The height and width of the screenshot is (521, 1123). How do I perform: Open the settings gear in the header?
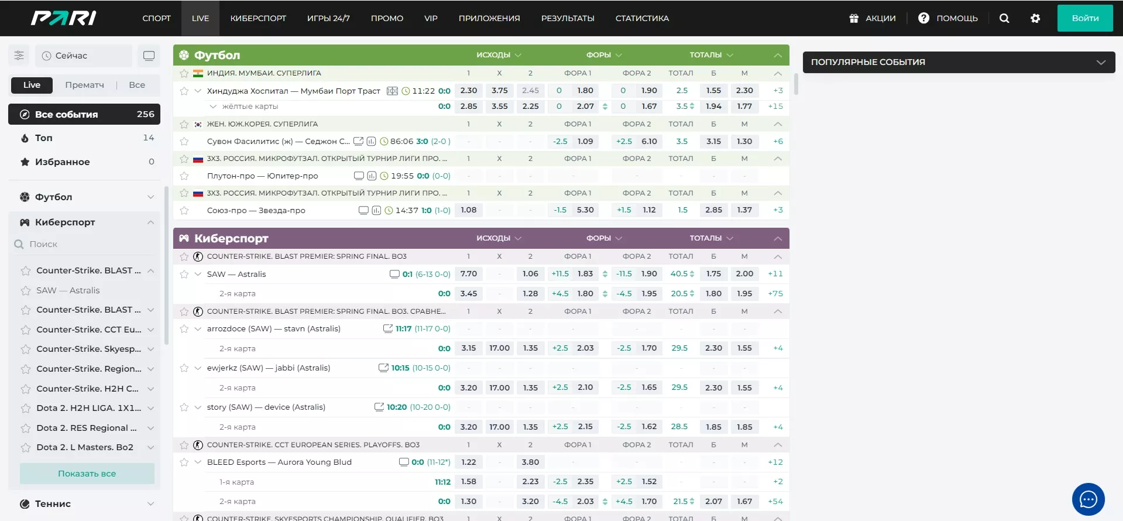[x=1035, y=18]
